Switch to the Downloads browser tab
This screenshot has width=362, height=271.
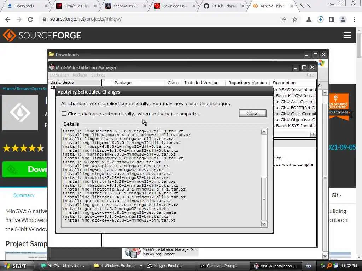(24, 6)
